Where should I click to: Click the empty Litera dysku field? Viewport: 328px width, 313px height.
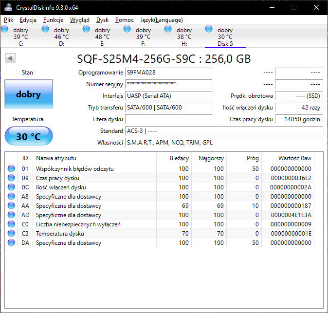tap(168, 119)
